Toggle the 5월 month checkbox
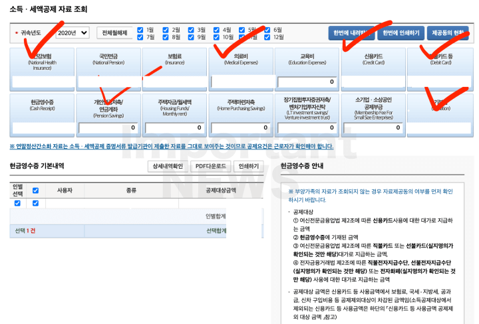 241,30
